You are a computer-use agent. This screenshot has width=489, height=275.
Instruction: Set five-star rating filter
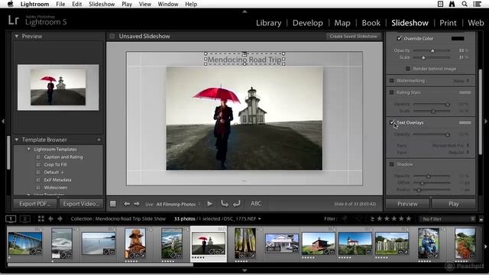tap(408, 219)
